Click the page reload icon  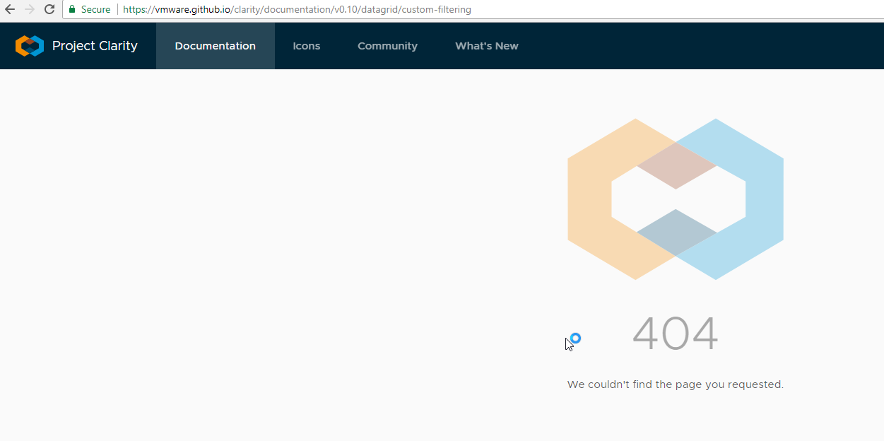tap(49, 9)
